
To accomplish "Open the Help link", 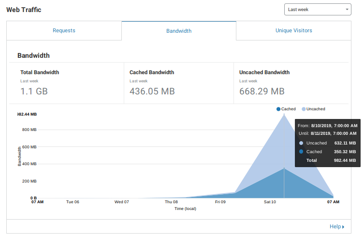I will tap(337, 226).
